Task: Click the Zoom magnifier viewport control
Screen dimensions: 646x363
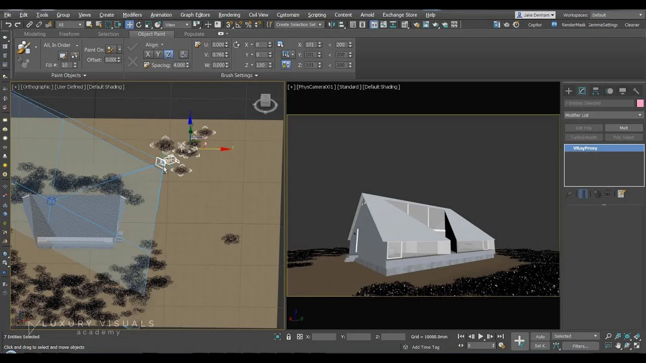Action: pos(608,336)
